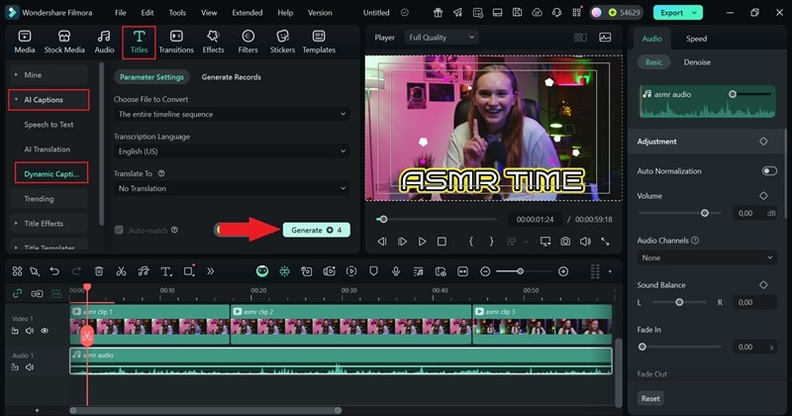Toggle Auto Normalization switch
The width and height of the screenshot is (792, 416).
point(768,171)
